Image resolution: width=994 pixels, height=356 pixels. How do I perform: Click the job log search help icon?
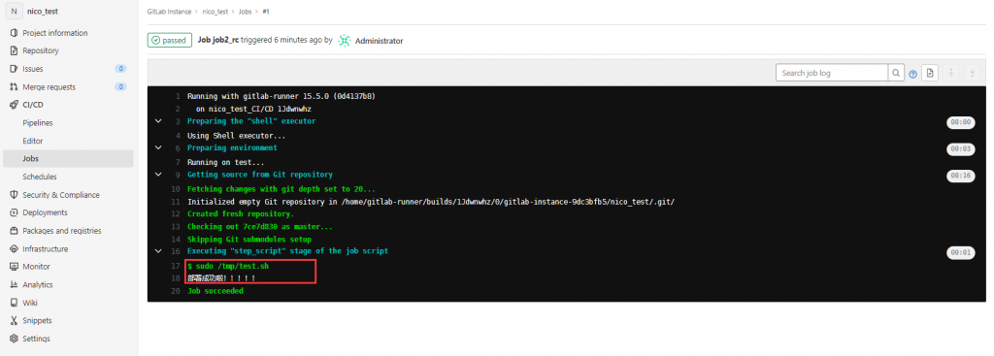click(x=912, y=74)
